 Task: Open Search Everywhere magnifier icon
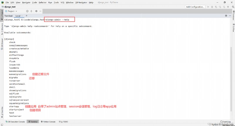pos(233,7)
